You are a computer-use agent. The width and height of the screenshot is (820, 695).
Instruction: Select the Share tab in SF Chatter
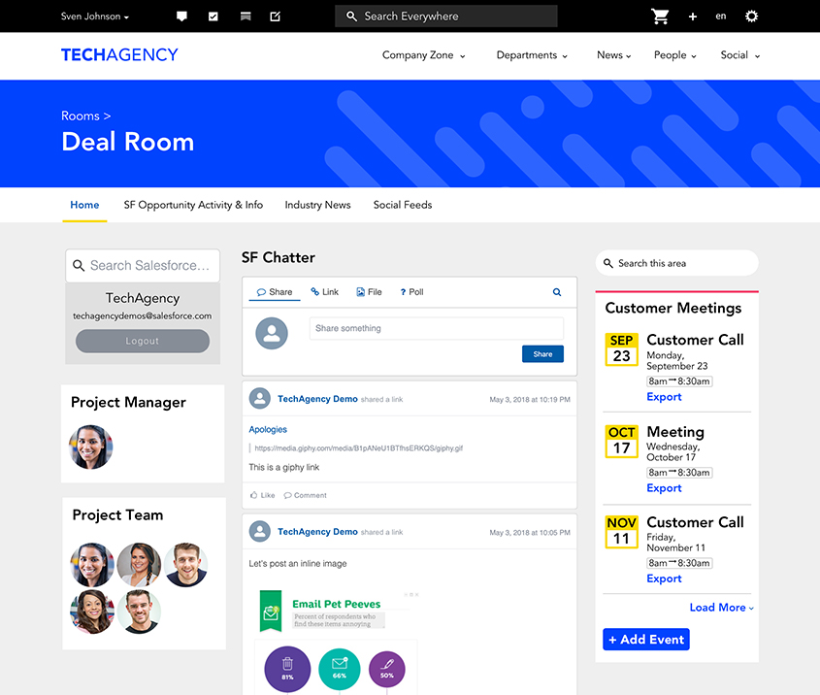(x=275, y=292)
